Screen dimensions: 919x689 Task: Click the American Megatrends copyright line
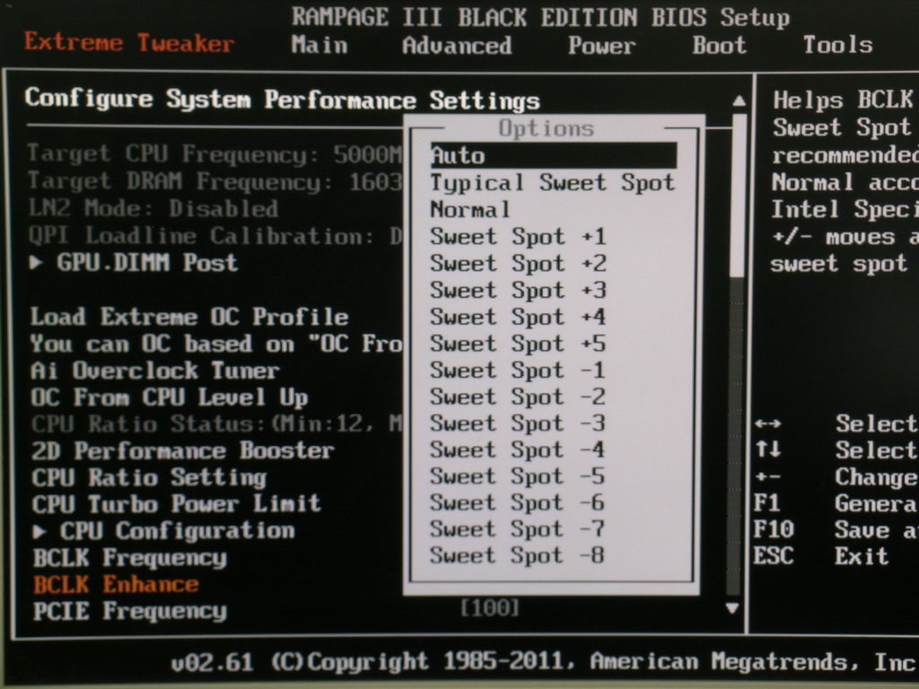pyautogui.click(x=543, y=662)
